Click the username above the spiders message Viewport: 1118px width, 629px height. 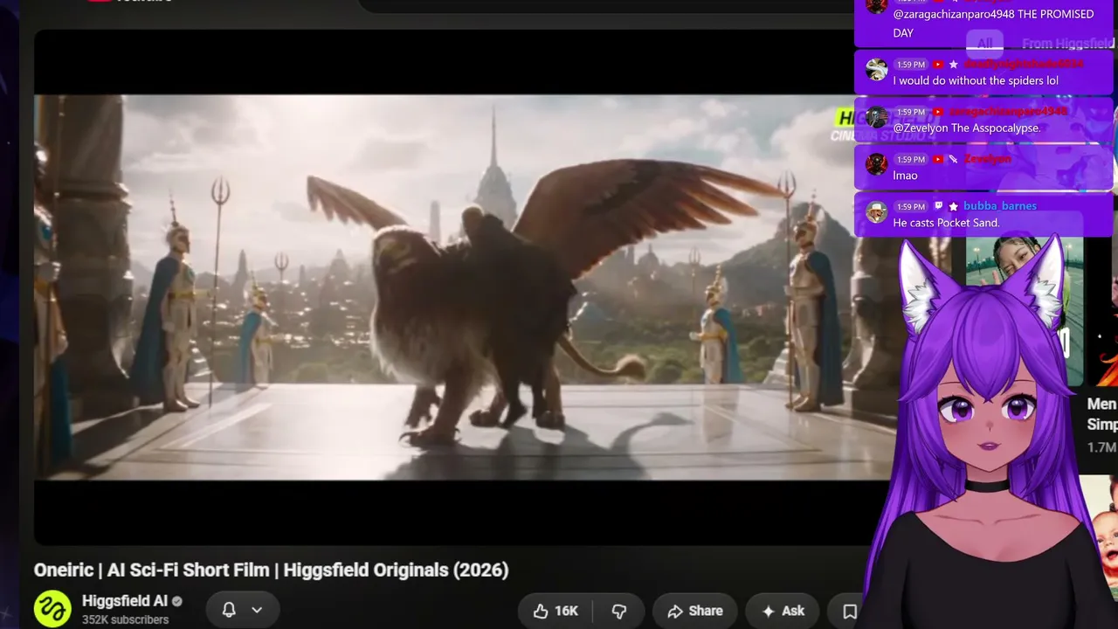pyautogui.click(x=1024, y=64)
